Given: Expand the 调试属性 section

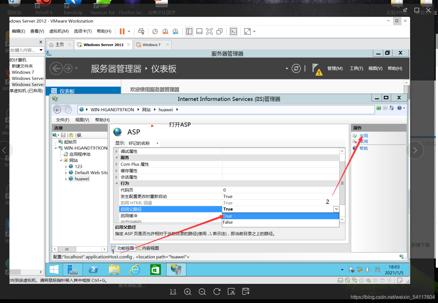Looking at the screenshot, I should click(x=116, y=151).
